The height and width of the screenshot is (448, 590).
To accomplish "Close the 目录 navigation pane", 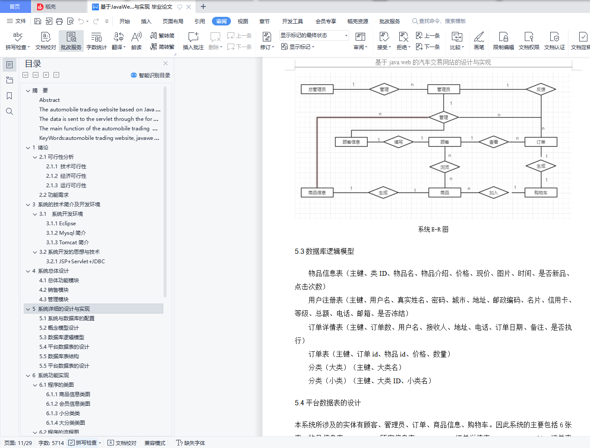I will (x=165, y=63).
